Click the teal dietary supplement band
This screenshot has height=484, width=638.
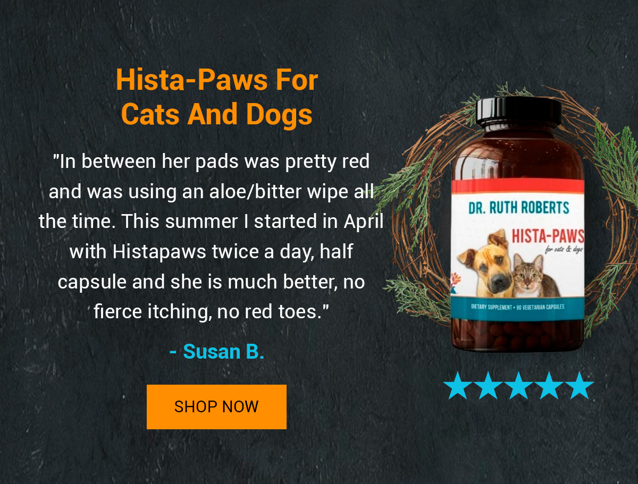click(x=517, y=308)
